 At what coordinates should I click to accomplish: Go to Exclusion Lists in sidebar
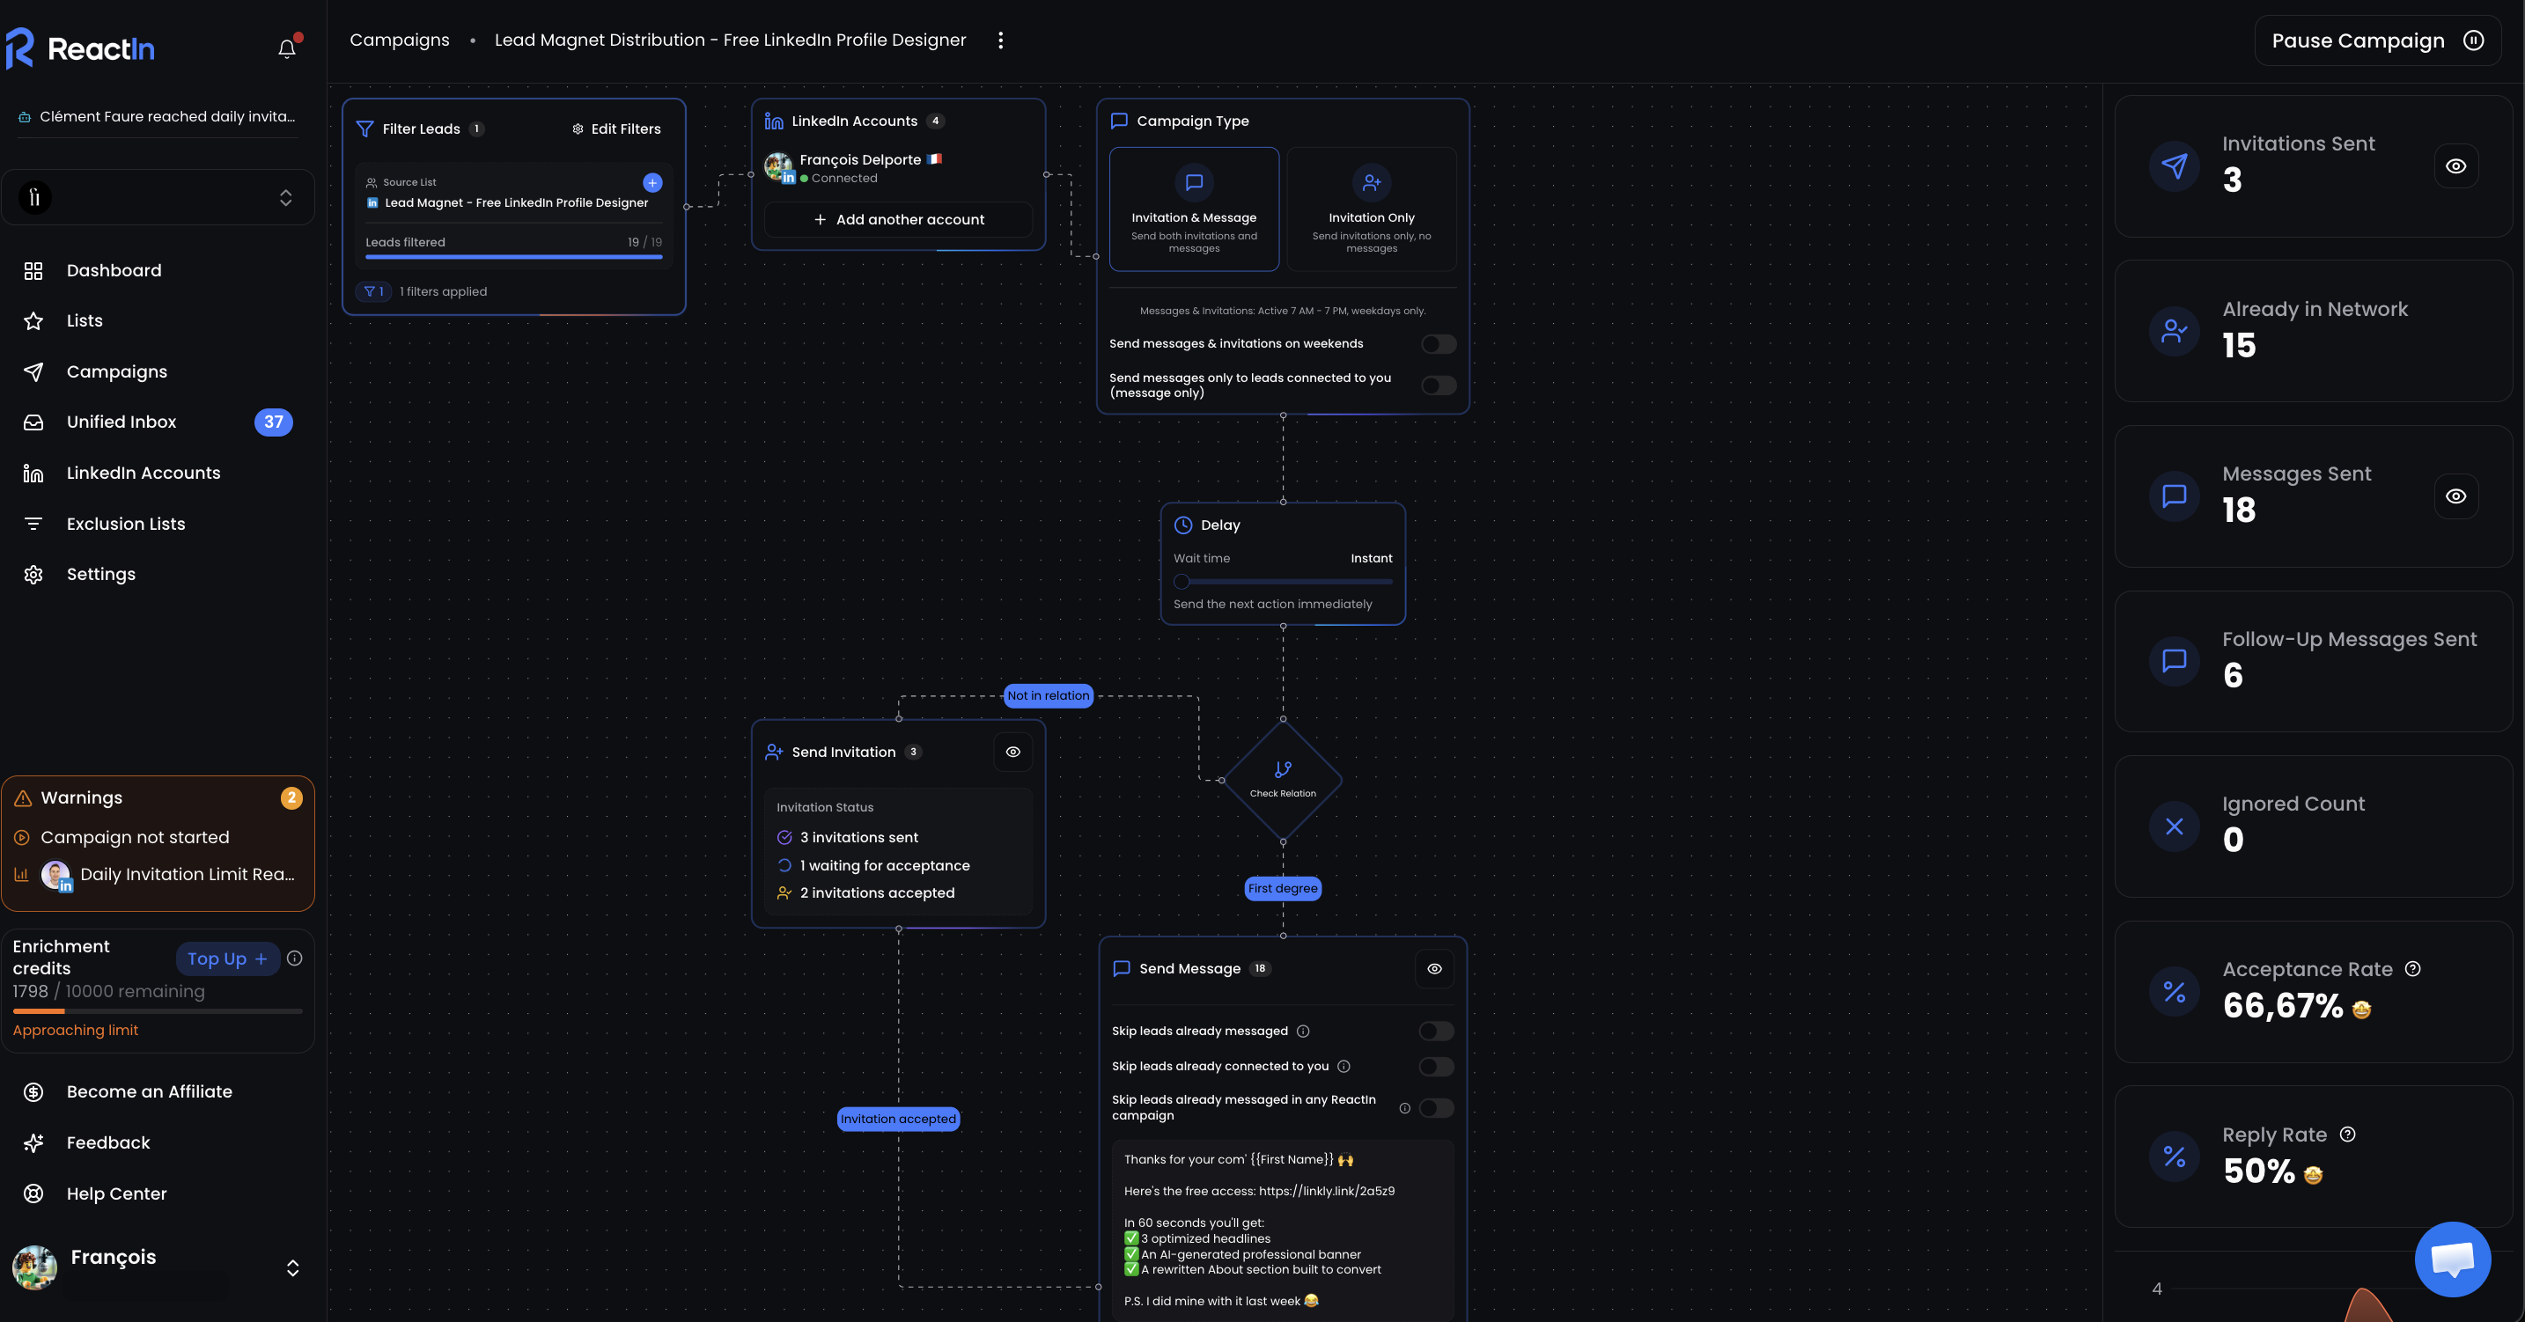[126, 525]
